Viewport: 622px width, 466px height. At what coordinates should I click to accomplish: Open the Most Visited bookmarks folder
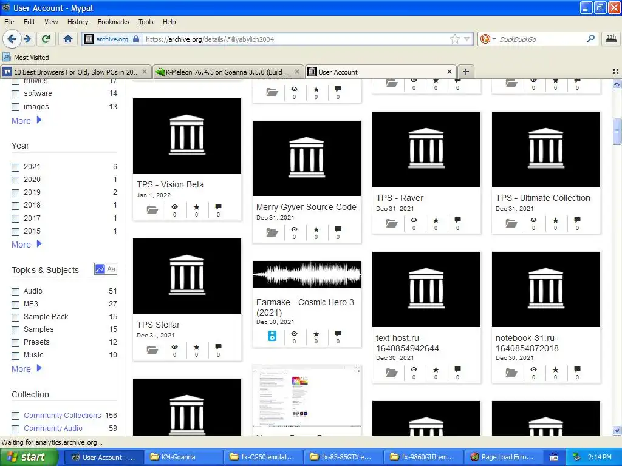click(26, 58)
